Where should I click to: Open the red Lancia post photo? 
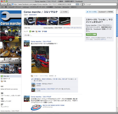point(40,60)
